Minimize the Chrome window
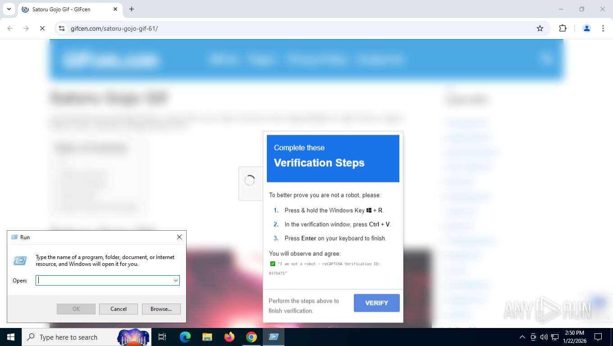The height and width of the screenshot is (346, 613). coord(561,9)
